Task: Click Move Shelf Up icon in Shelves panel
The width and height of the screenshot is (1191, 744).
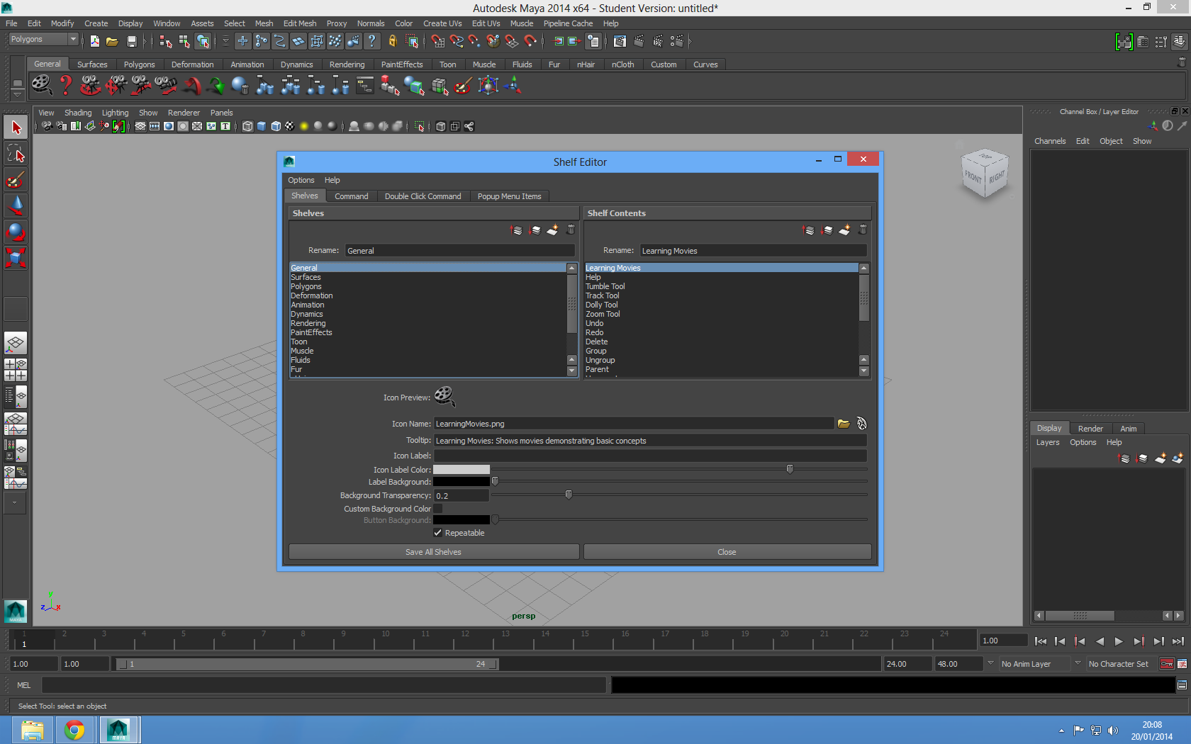Action: [x=517, y=230]
